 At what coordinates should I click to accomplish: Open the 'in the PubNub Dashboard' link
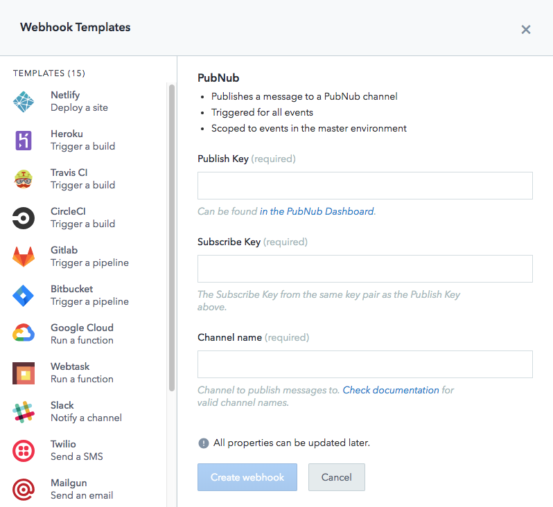coord(317,211)
